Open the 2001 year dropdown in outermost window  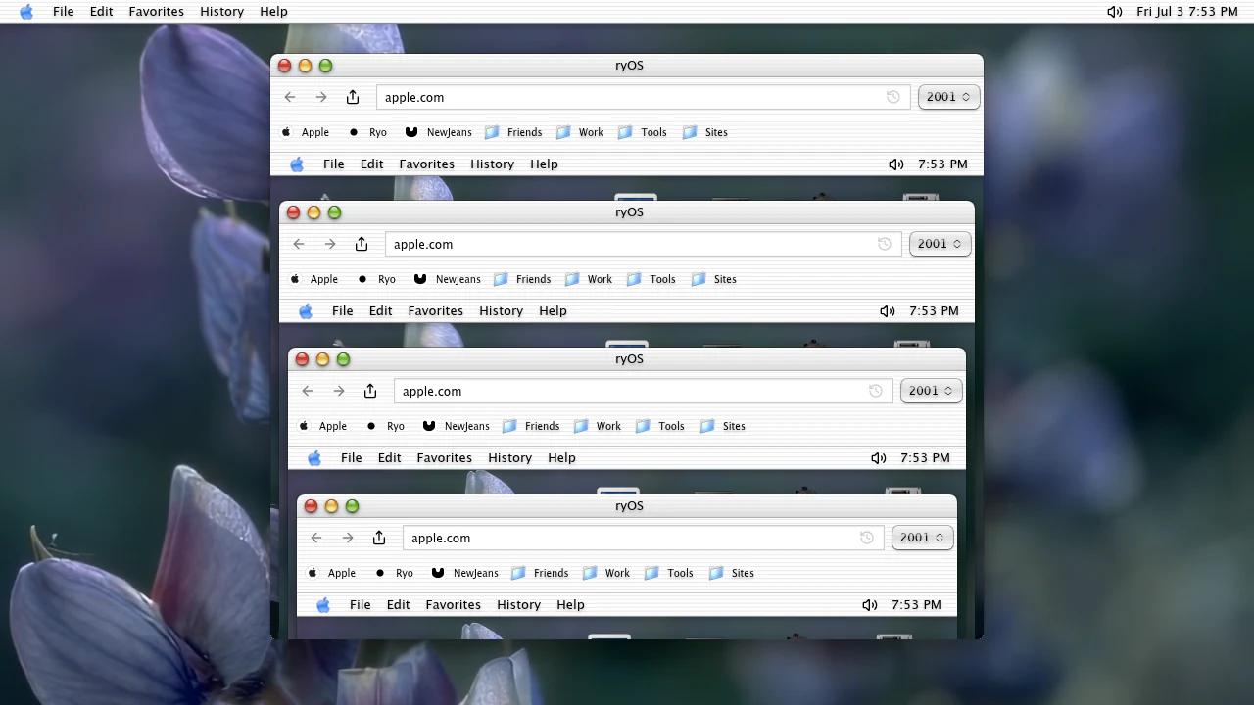click(x=948, y=97)
